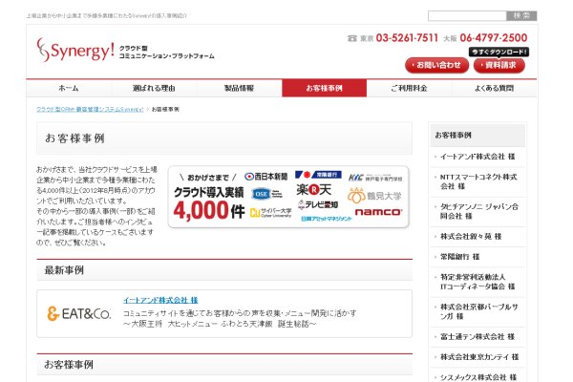The width and height of the screenshot is (573, 382).
Task: Open the ご利用料金 navigation tab
Action: click(410, 88)
